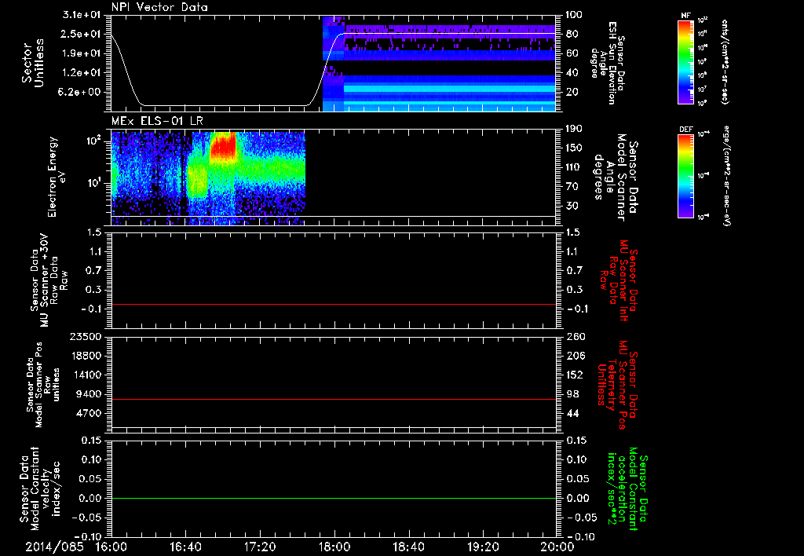Click the Electron Energy eV axis label
Viewport: 804px width, 556px height.
click(57, 177)
